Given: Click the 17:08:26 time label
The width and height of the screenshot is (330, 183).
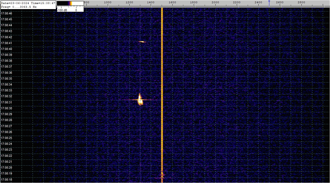Looking at the screenshot, I should (x=6, y=132).
